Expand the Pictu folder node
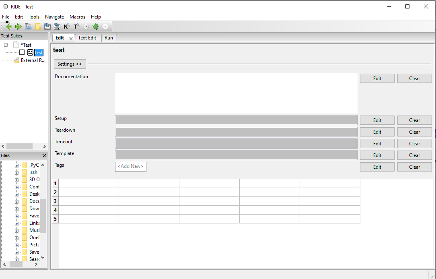Screen dimensions: 436x279 (x=16, y=245)
